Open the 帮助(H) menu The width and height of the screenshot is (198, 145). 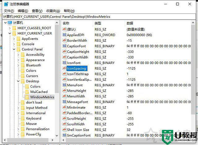pos(69,11)
